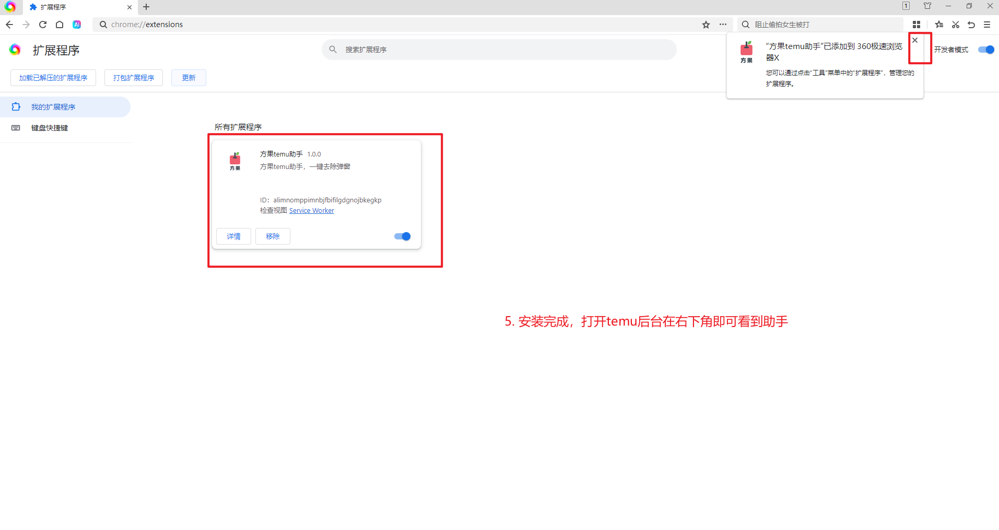The height and width of the screenshot is (530, 999).
Task: Click the version number 1.0.0
Action: tap(314, 154)
